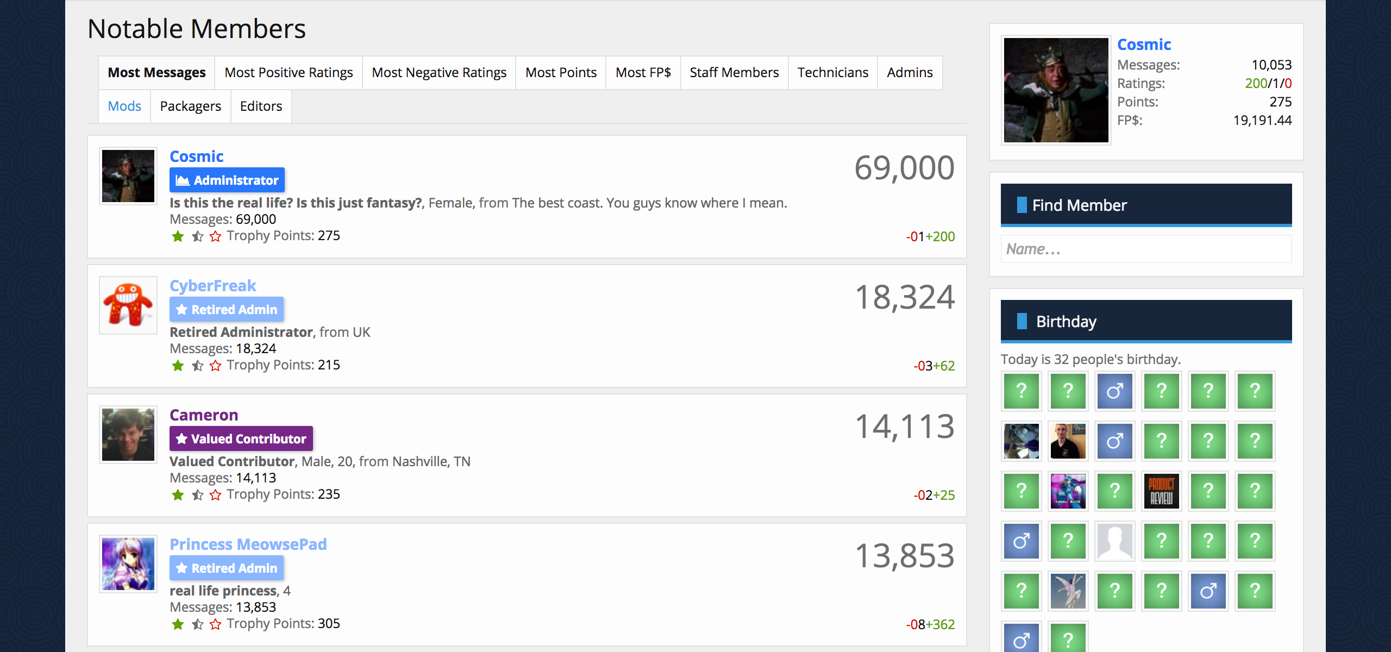Click Cosmic's 69,000 message count

point(904,167)
